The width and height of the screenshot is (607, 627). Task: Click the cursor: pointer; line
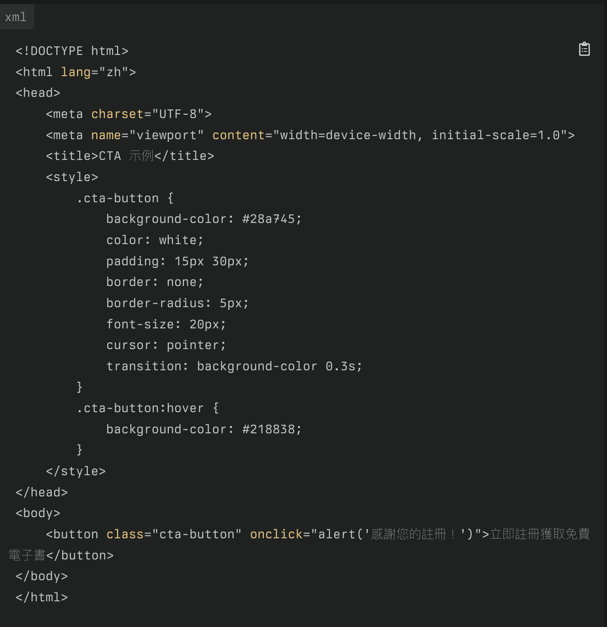click(x=166, y=345)
